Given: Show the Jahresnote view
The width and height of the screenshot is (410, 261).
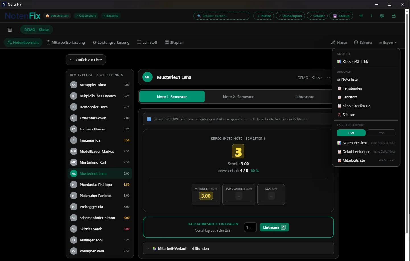Looking at the screenshot, I should point(304,97).
